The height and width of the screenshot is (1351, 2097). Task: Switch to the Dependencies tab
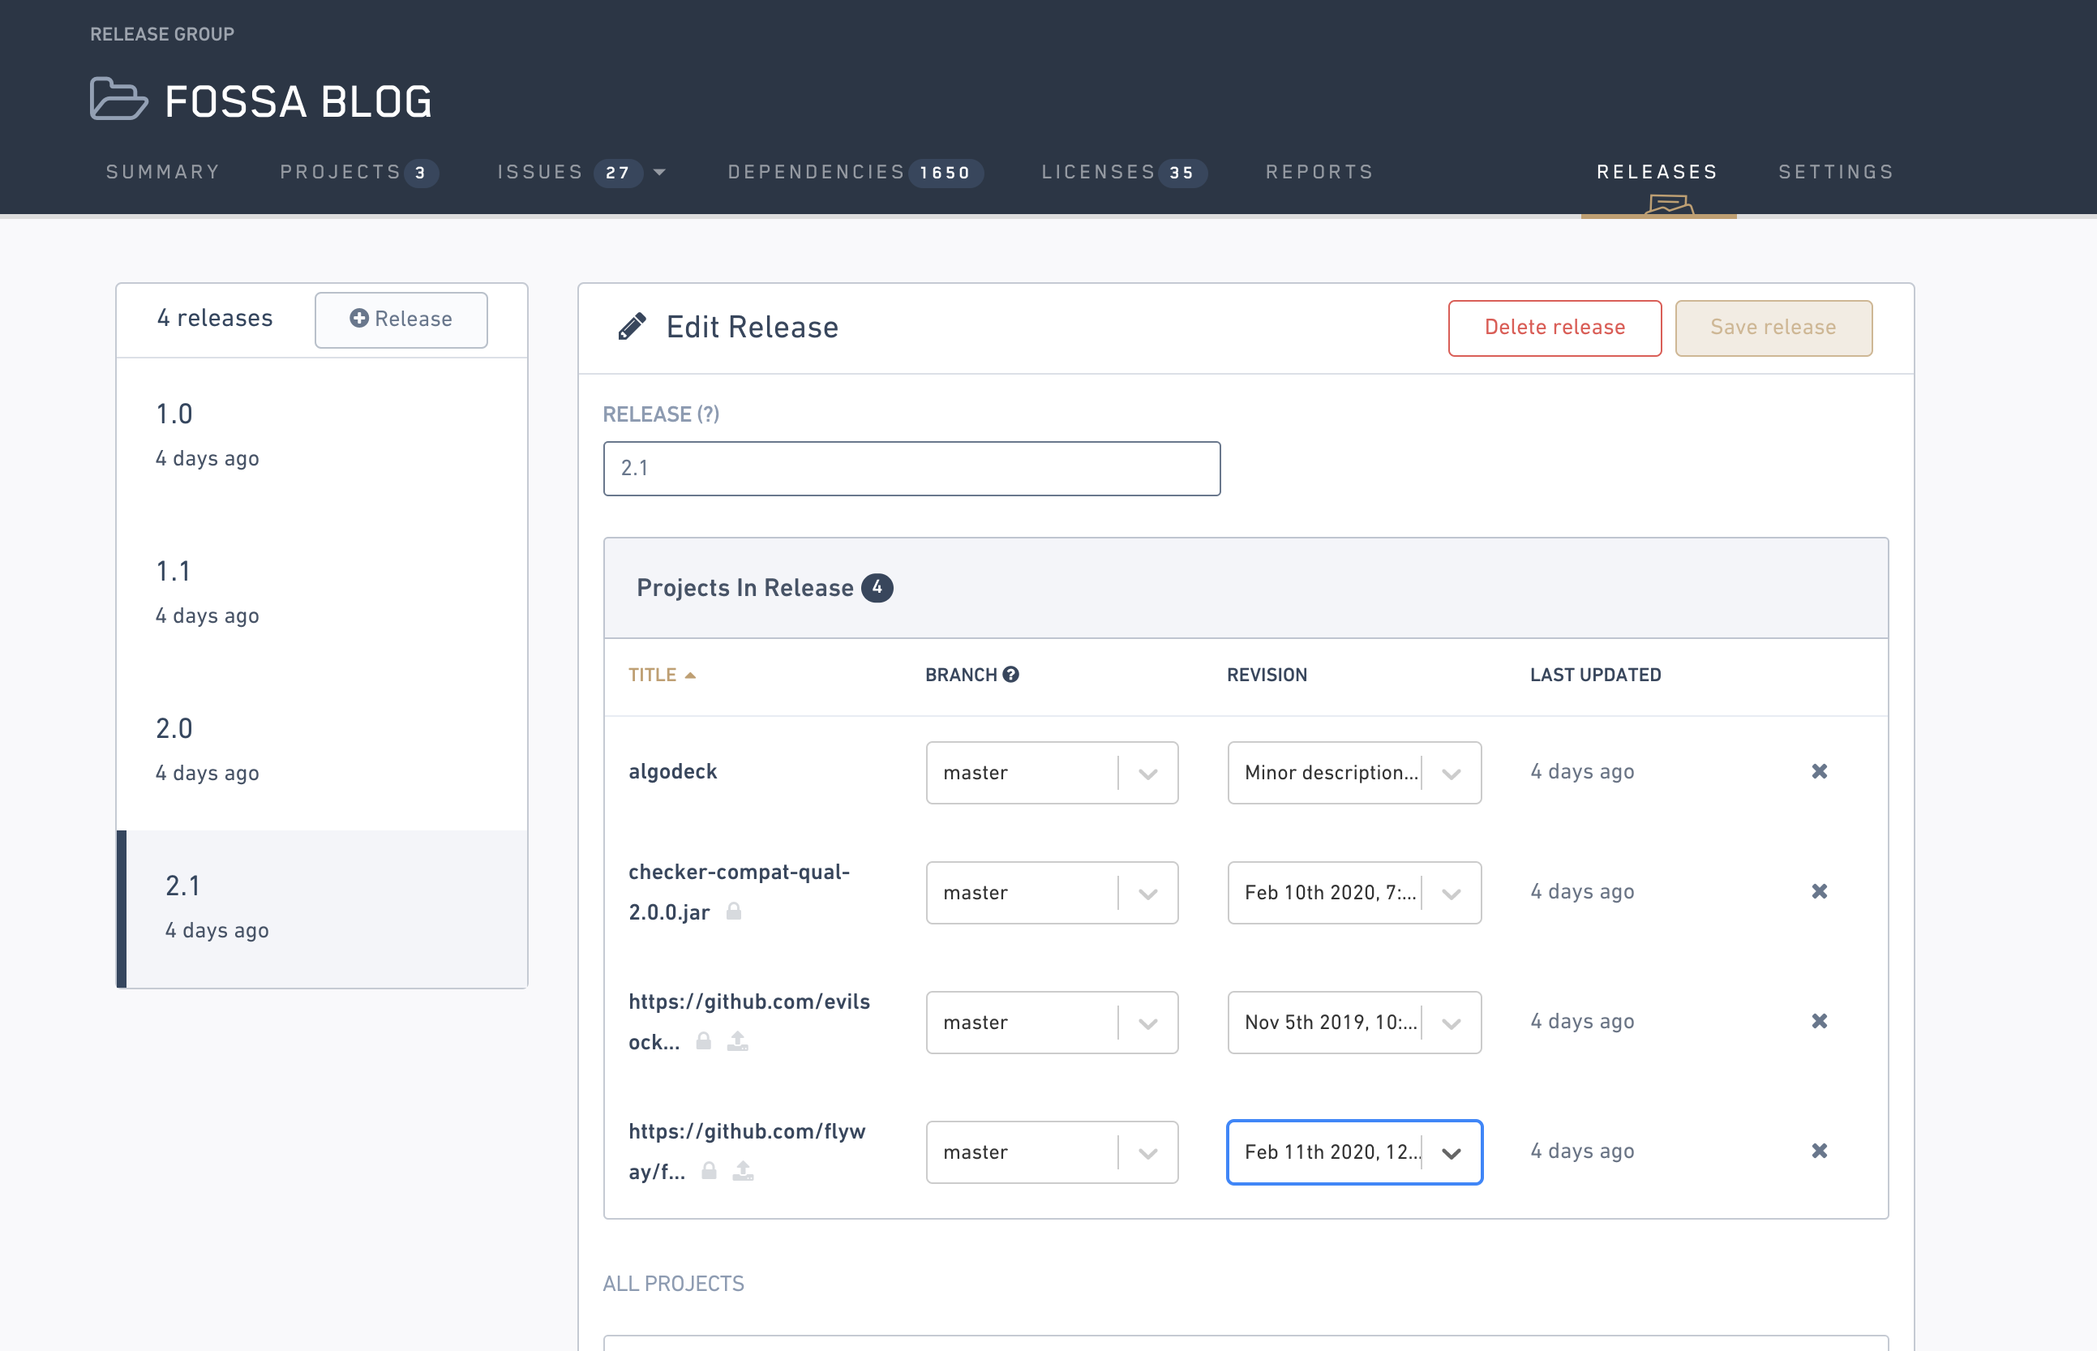click(816, 172)
